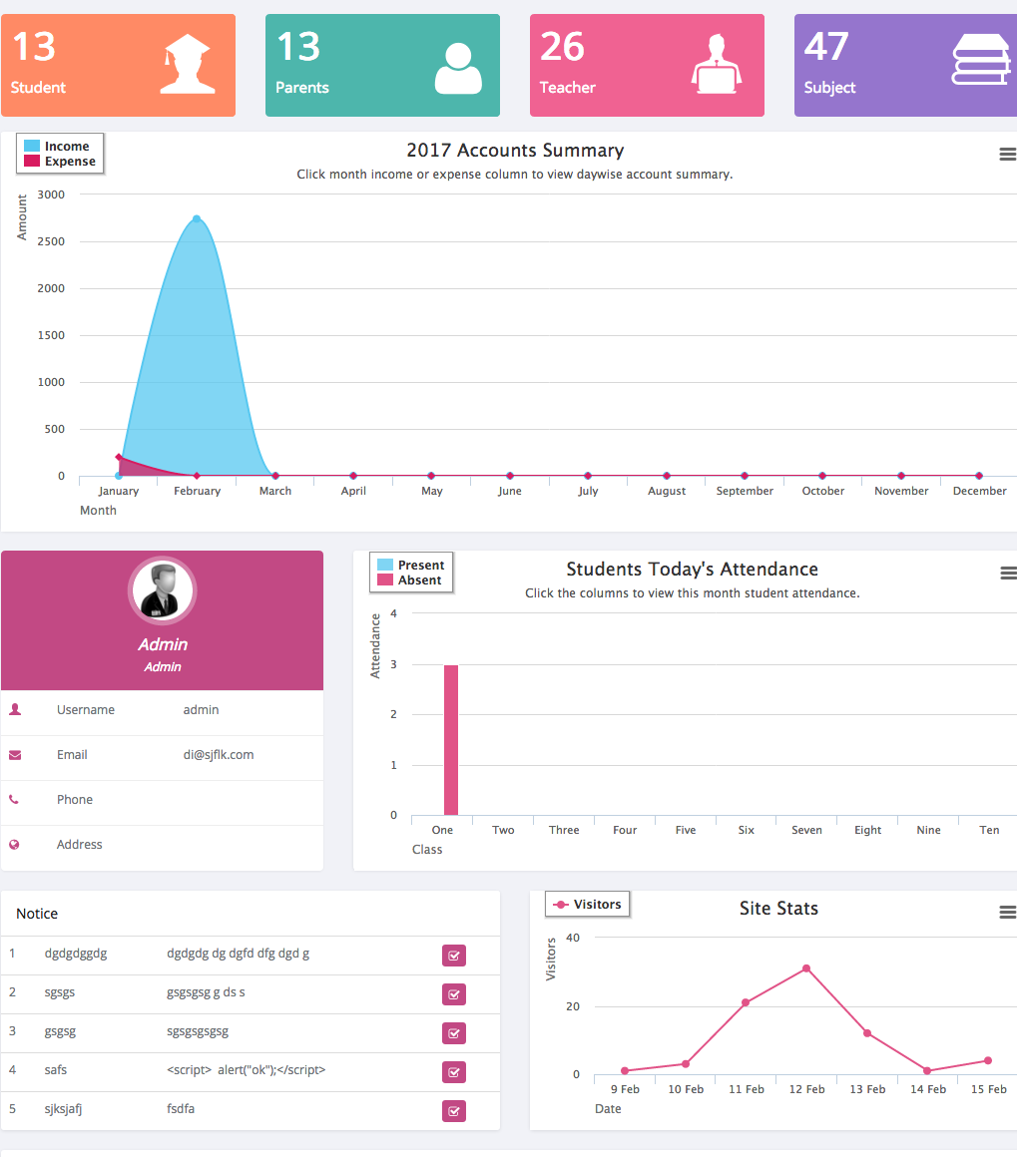Click the envelope icon beside Email
1017x1157 pixels.
pos(15,755)
